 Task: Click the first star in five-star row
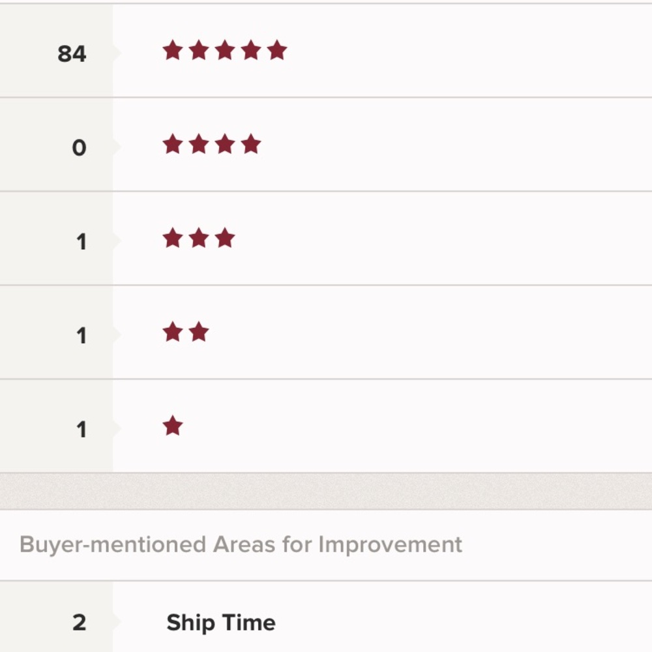click(x=173, y=50)
